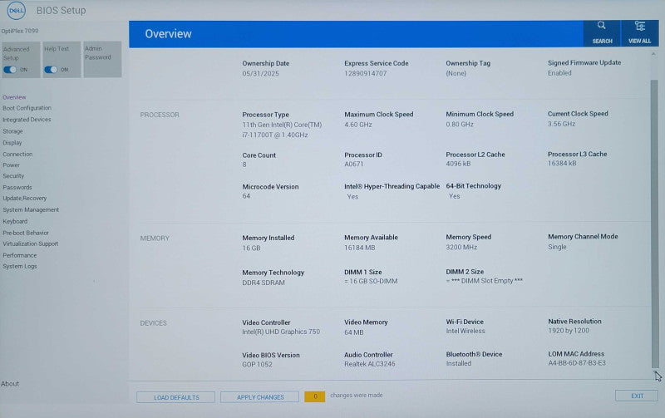Toggle the Help Text switch
Screen dimensions: 665x418
51,70
